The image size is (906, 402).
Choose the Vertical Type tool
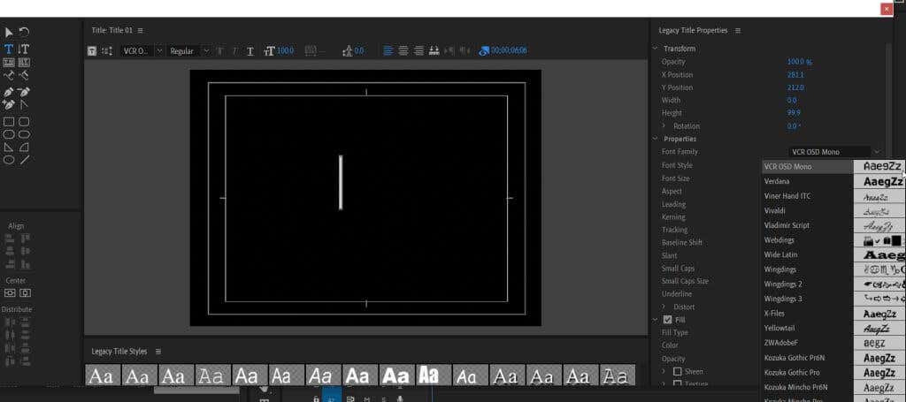[25, 49]
